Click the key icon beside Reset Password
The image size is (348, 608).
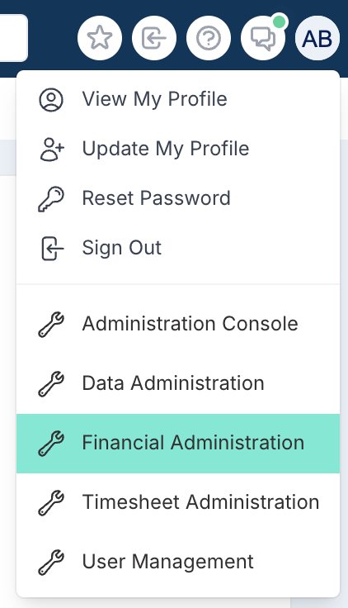(x=51, y=199)
